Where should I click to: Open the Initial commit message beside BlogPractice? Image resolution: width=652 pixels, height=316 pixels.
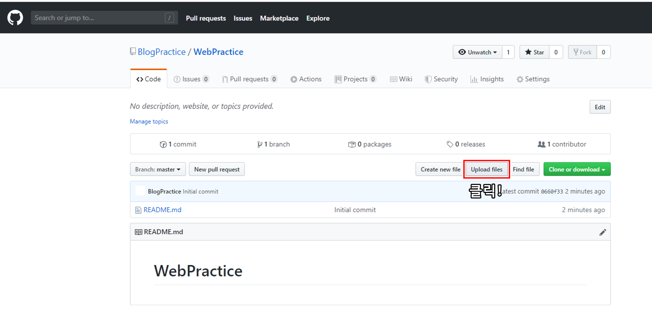coord(200,191)
